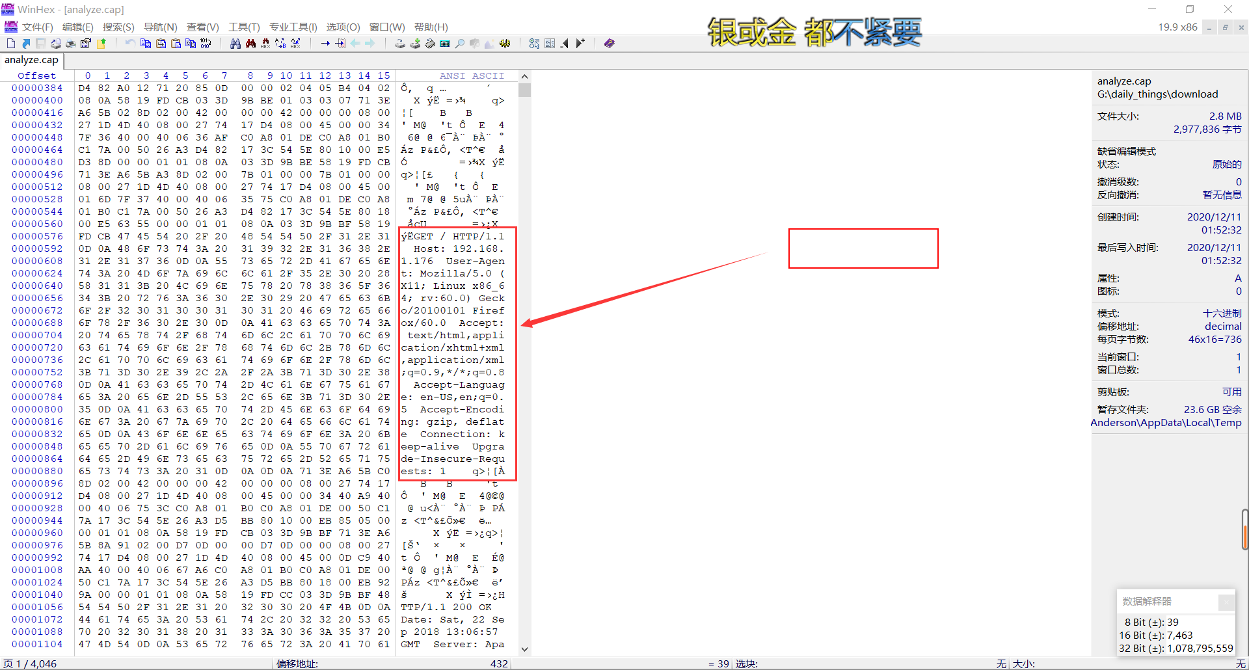Click the Paste clipboard toolbar icon
This screenshot has height=670, width=1249.
pos(176,44)
